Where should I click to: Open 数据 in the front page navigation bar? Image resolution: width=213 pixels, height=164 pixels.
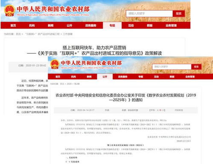pyautogui.click(x=172, y=77)
